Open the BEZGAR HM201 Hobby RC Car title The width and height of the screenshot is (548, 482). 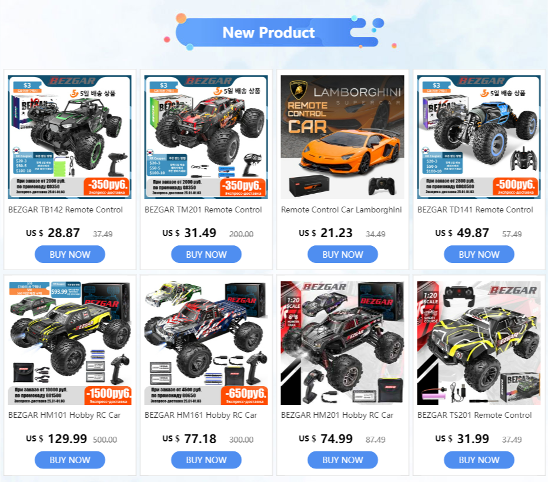pyautogui.click(x=338, y=415)
